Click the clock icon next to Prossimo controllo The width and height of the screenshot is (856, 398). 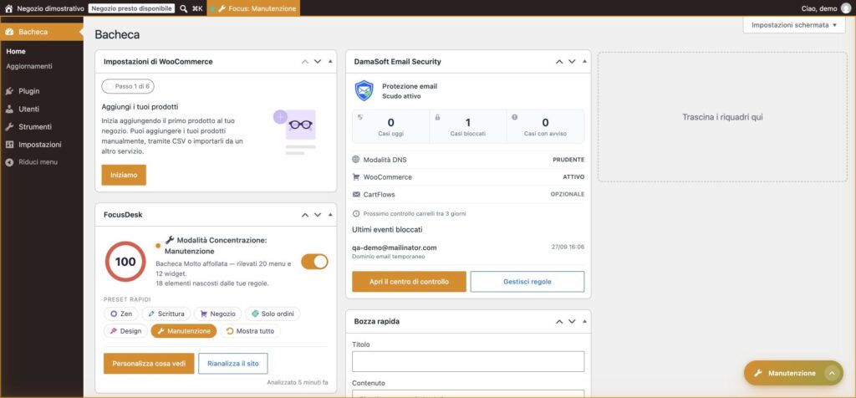point(356,213)
